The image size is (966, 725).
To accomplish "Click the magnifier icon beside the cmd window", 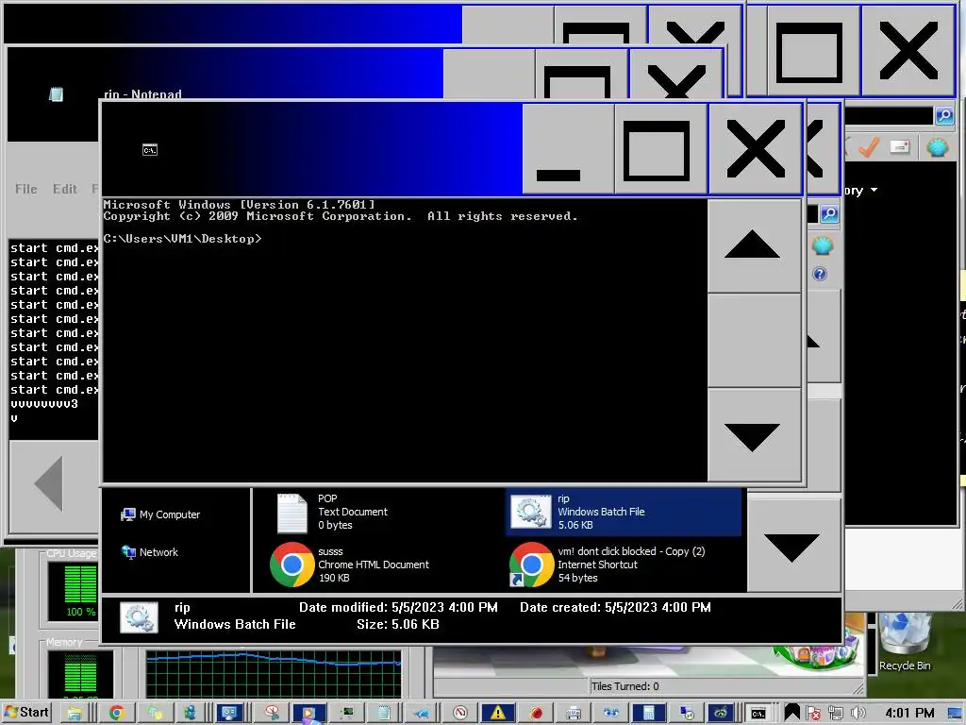I will 829,214.
